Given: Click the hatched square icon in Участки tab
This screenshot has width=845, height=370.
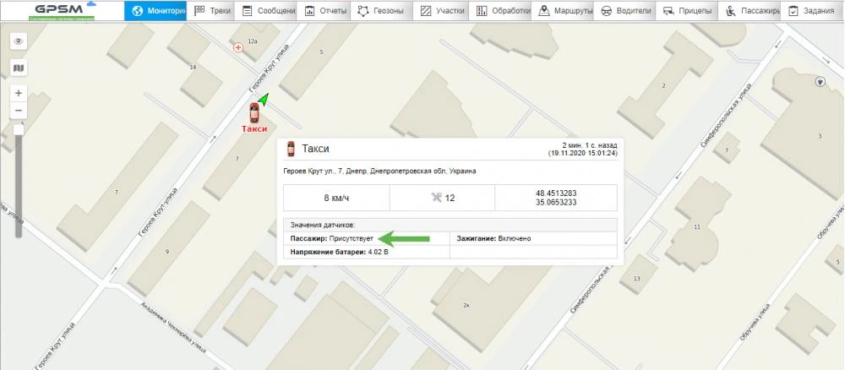Looking at the screenshot, I should 426,11.
